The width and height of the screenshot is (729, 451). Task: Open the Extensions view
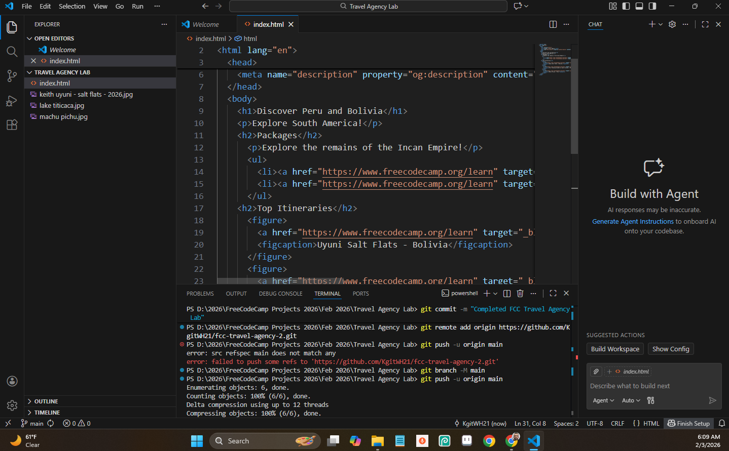[x=12, y=125]
